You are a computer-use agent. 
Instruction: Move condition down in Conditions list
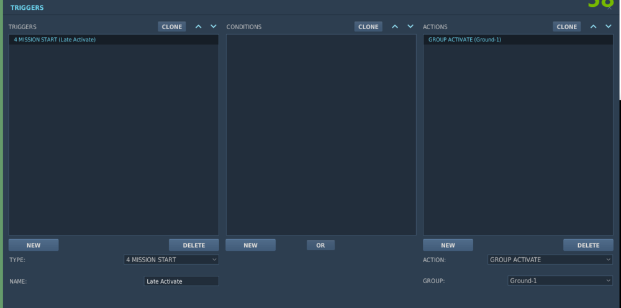[410, 27]
